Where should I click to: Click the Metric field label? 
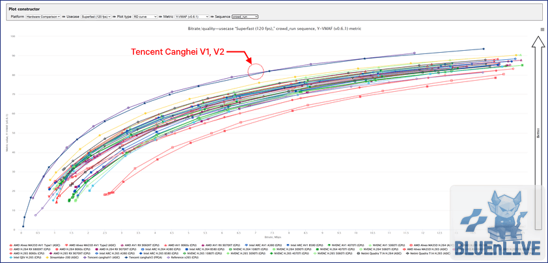(x=168, y=16)
